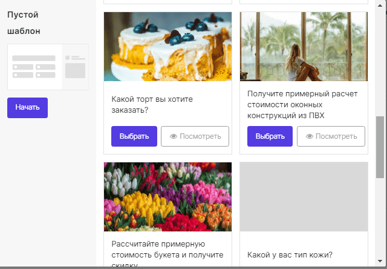The height and width of the screenshot is (269, 387).
Task: Click the woman by window thumbnail image
Action: pos(304,47)
